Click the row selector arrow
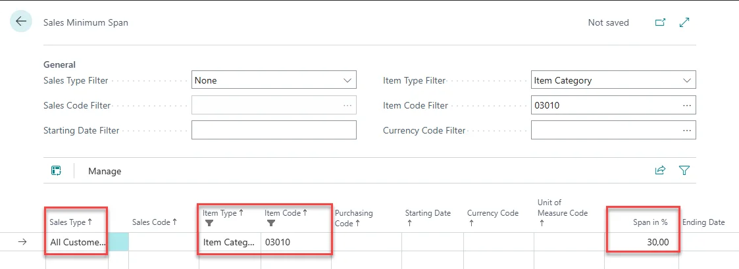This screenshot has height=269, width=739. (22, 242)
